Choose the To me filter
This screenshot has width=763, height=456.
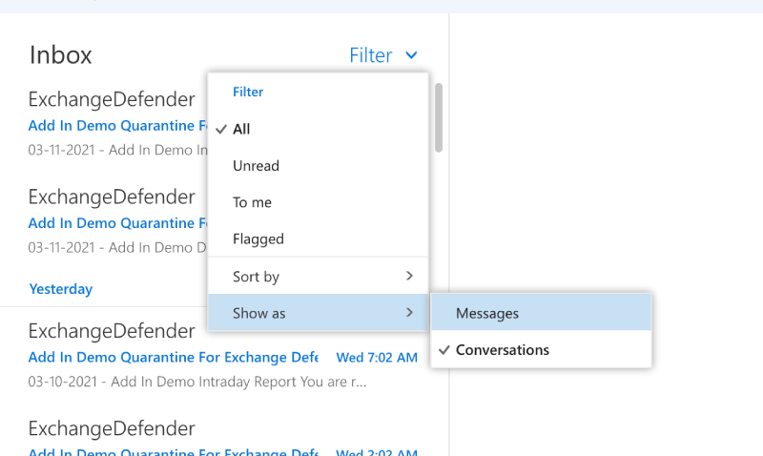pyautogui.click(x=252, y=202)
